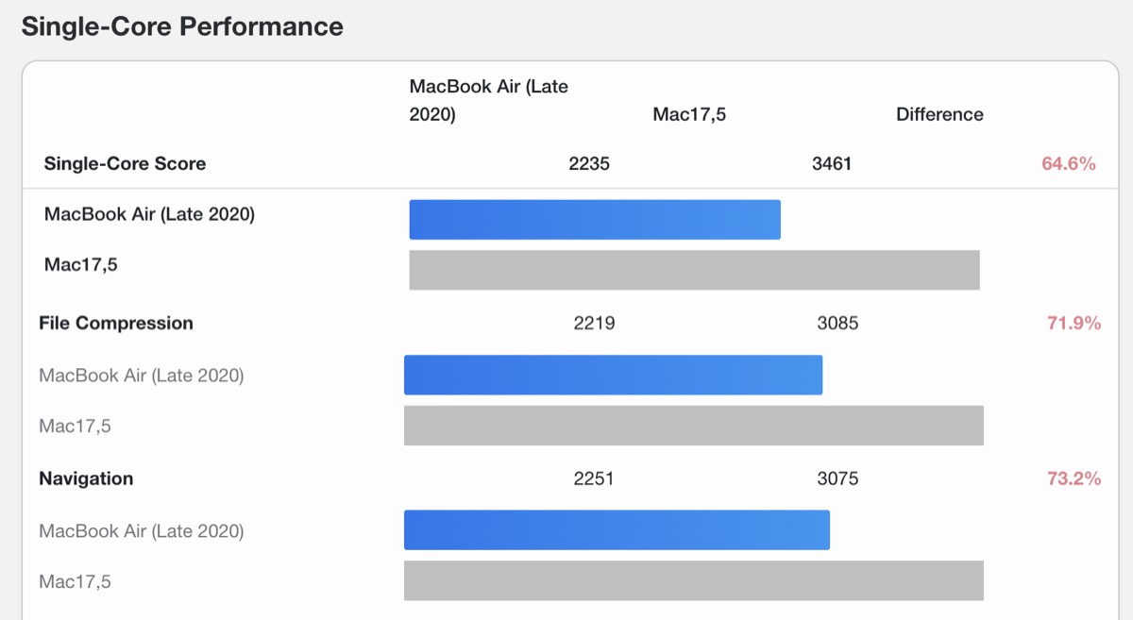Image resolution: width=1133 pixels, height=620 pixels.
Task: Click the gray Mac17,5 Single-Core Score bar
Action: click(694, 270)
